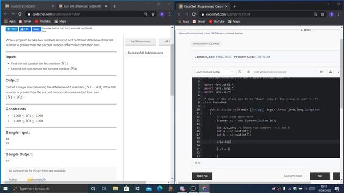The width and height of the screenshot is (344, 193).
Task: Close the Sum OR Difference tab
Action: pyautogui.click(x=106, y=6)
